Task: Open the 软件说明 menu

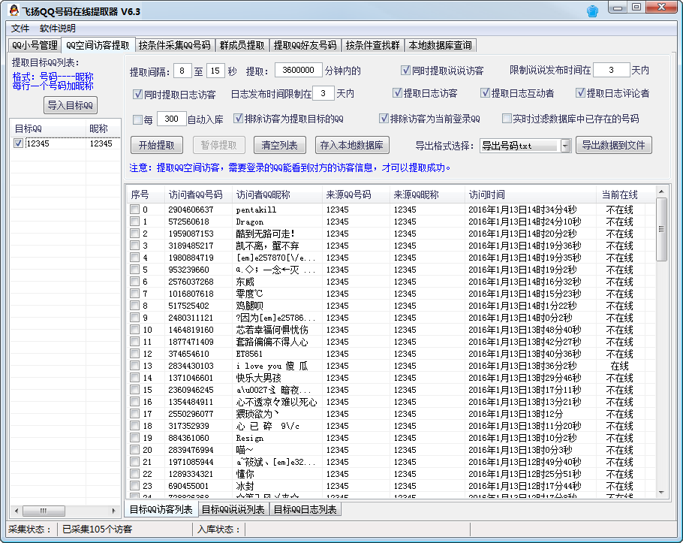Action: coord(58,29)
